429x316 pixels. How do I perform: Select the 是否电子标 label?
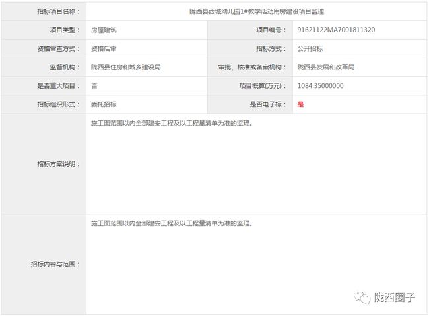[268, 104]
